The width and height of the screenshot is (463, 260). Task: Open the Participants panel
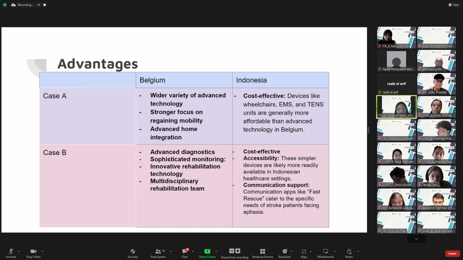tap(158, 252)
